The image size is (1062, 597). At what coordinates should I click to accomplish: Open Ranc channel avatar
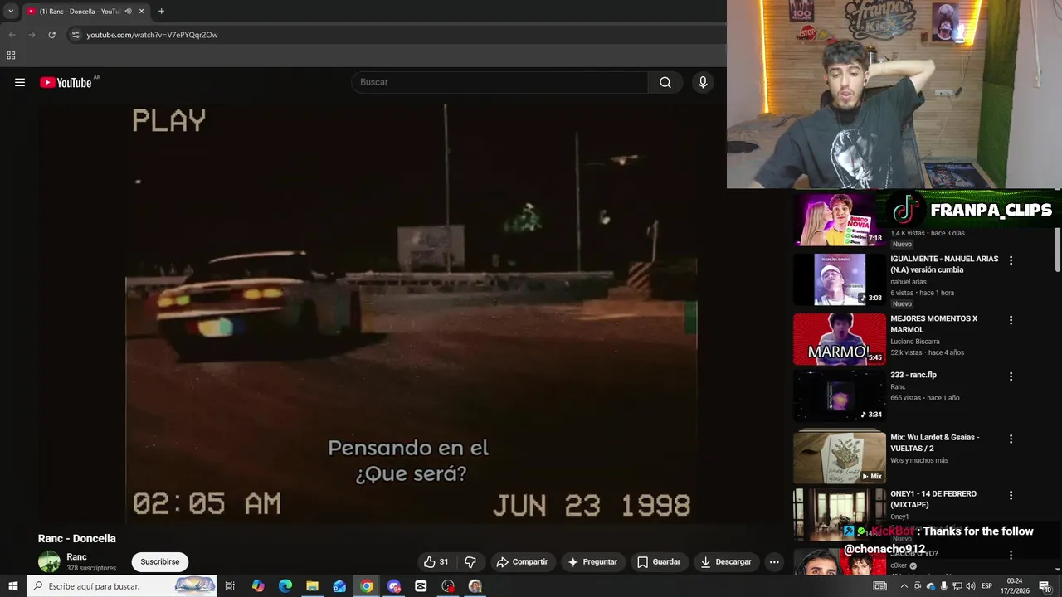49,561
